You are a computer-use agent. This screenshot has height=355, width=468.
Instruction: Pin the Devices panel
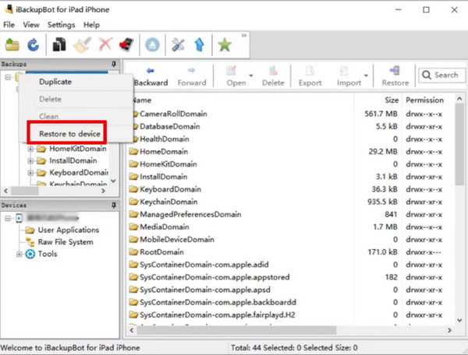click(114, 206)
